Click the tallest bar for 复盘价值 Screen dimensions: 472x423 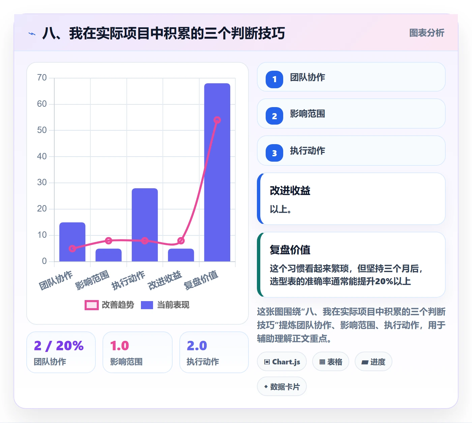(217, 172)
